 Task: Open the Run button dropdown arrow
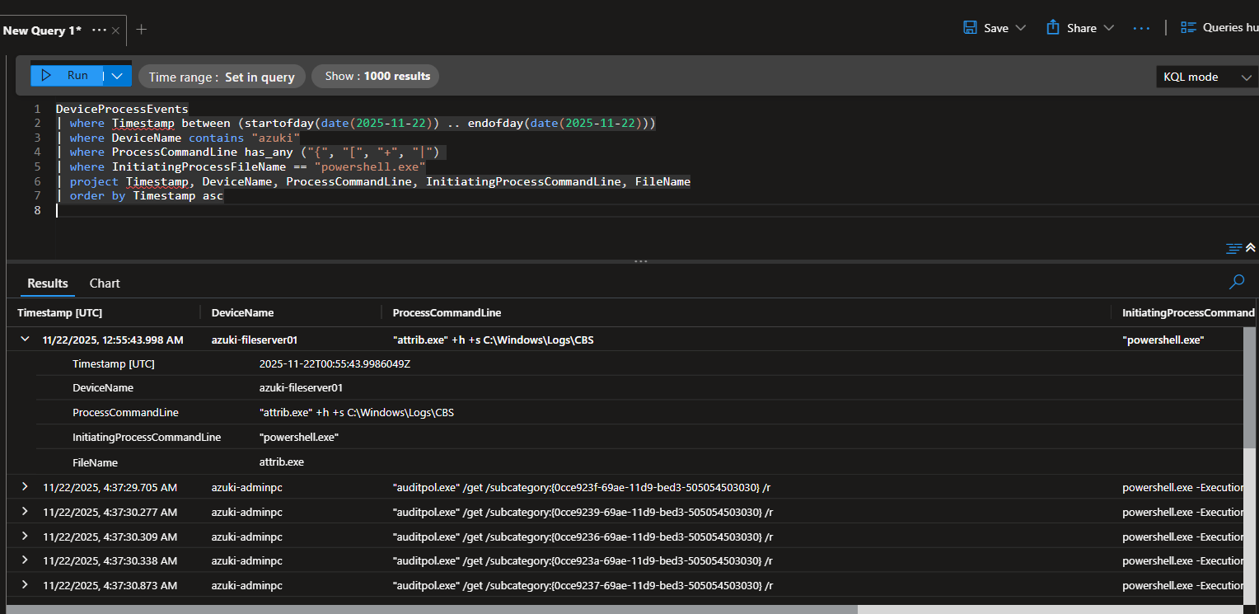[x=117, y=75]
